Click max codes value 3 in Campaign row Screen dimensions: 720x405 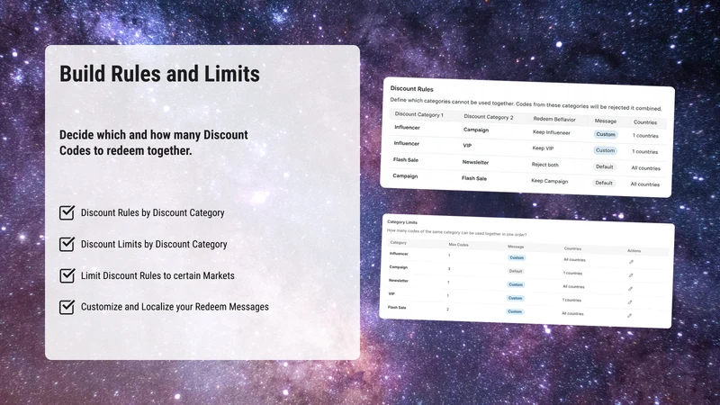(449, 268)
